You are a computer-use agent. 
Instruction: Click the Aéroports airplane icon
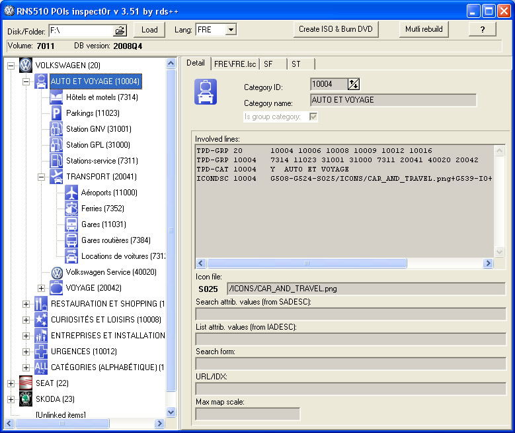point(72,193)
